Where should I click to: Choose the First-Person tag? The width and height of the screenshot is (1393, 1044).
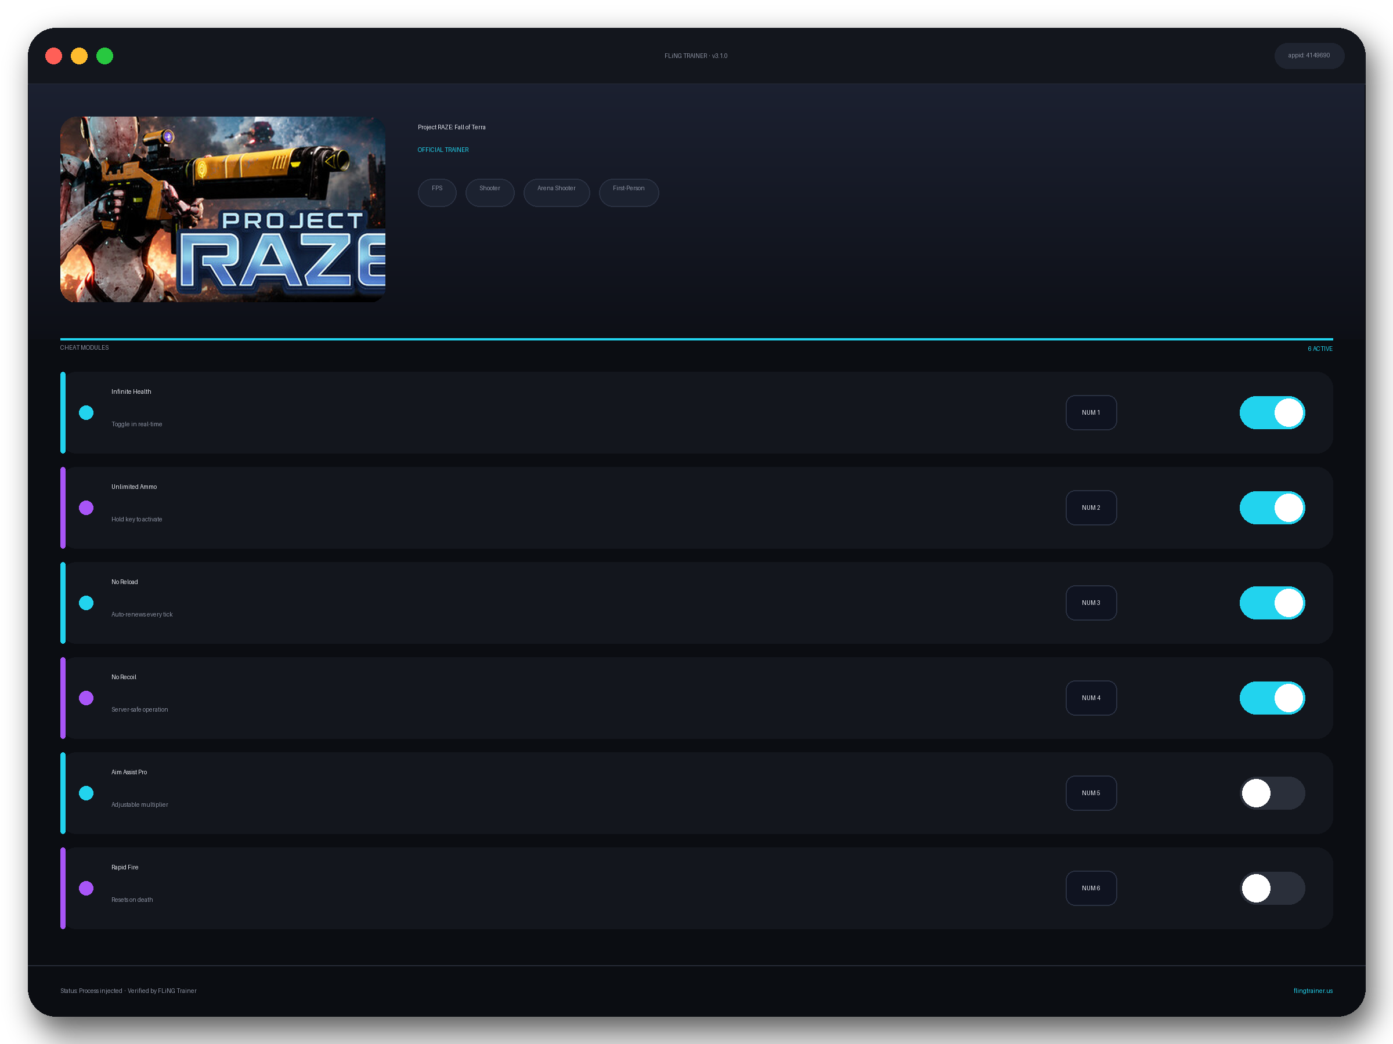point(629,192)
